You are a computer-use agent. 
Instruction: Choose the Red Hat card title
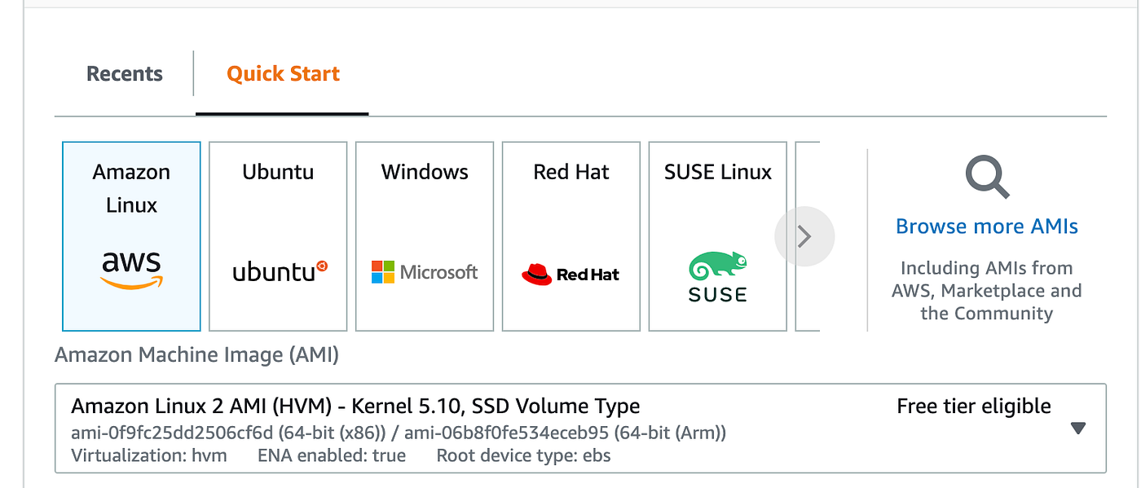tap(571, 172)
